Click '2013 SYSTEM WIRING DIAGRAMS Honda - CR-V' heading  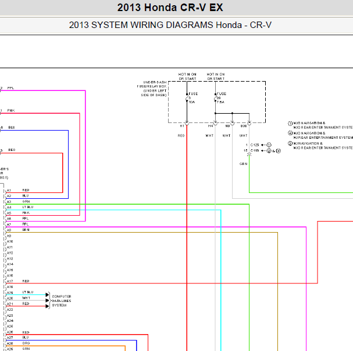(x=170, y=25)
